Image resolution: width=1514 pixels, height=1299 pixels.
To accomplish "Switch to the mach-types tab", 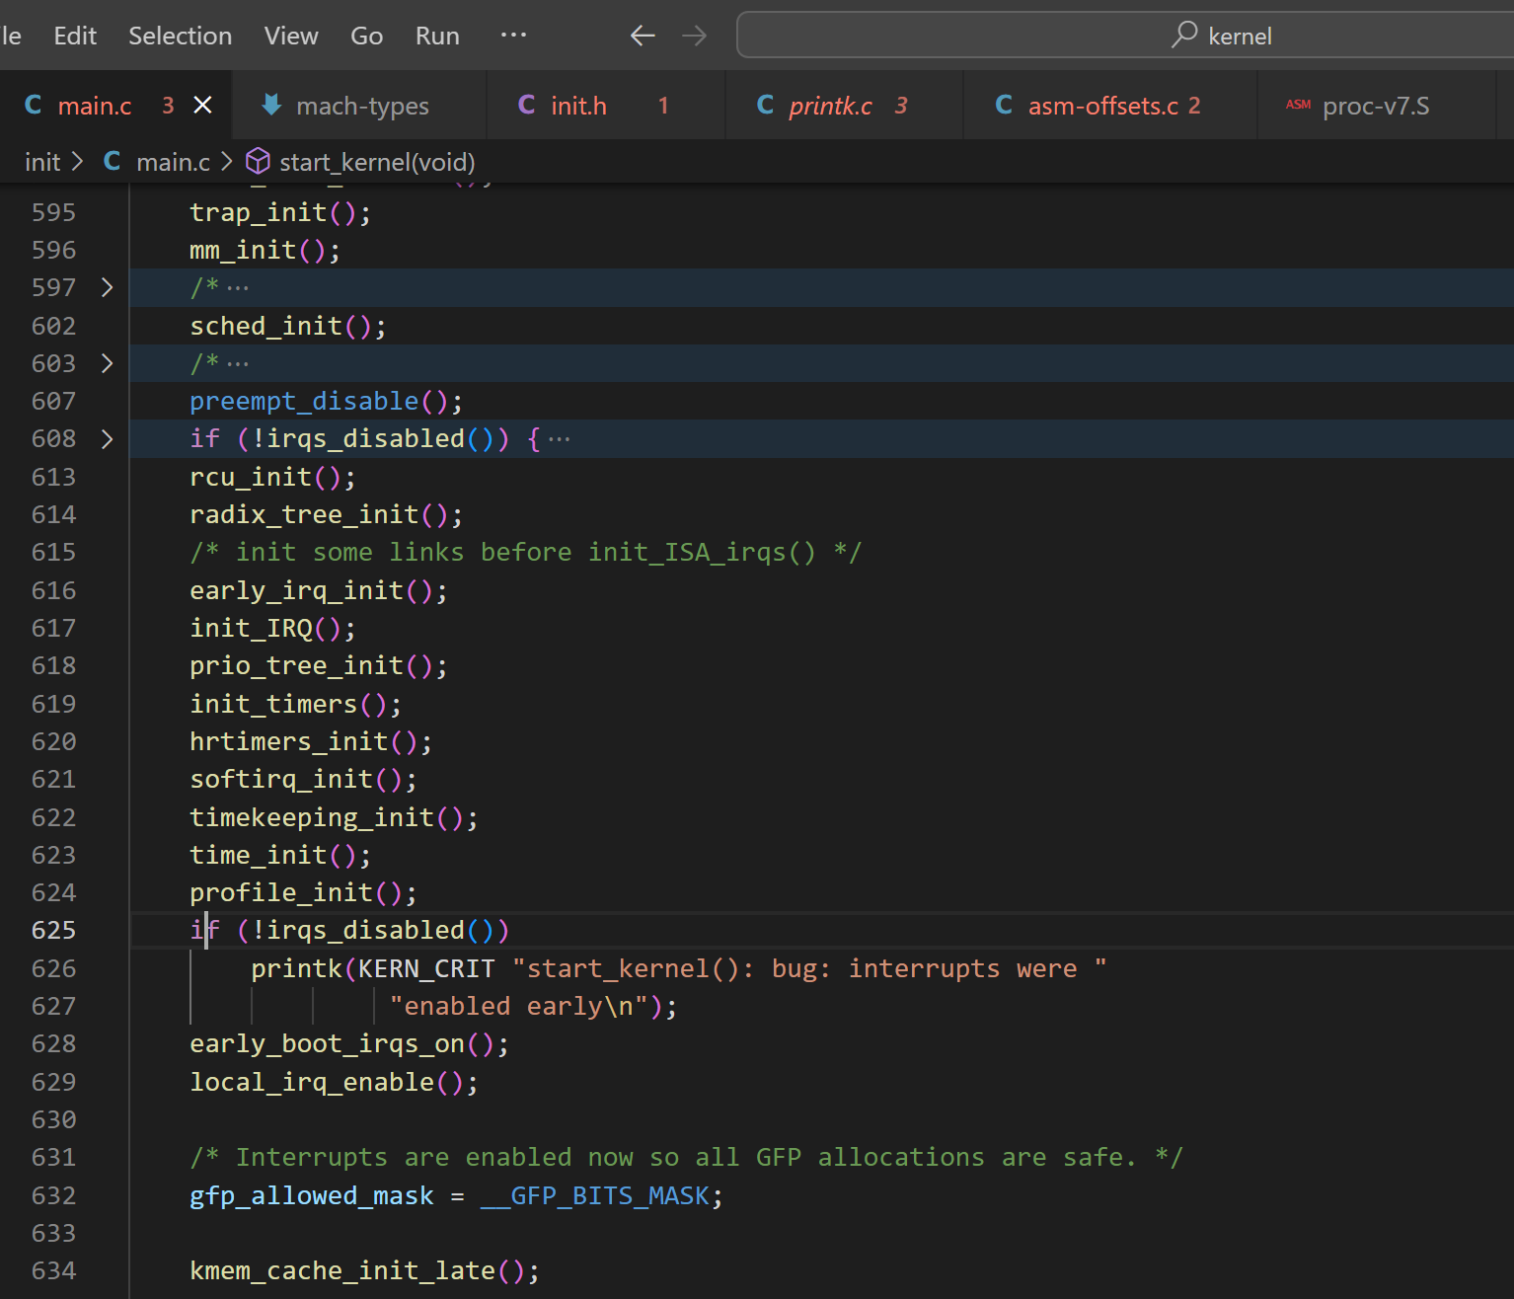I will pyautogui.click(x=359, y=106).
